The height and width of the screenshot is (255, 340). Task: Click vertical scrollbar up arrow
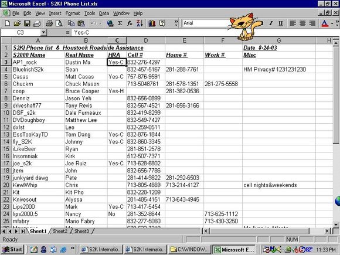click(336, 43)
